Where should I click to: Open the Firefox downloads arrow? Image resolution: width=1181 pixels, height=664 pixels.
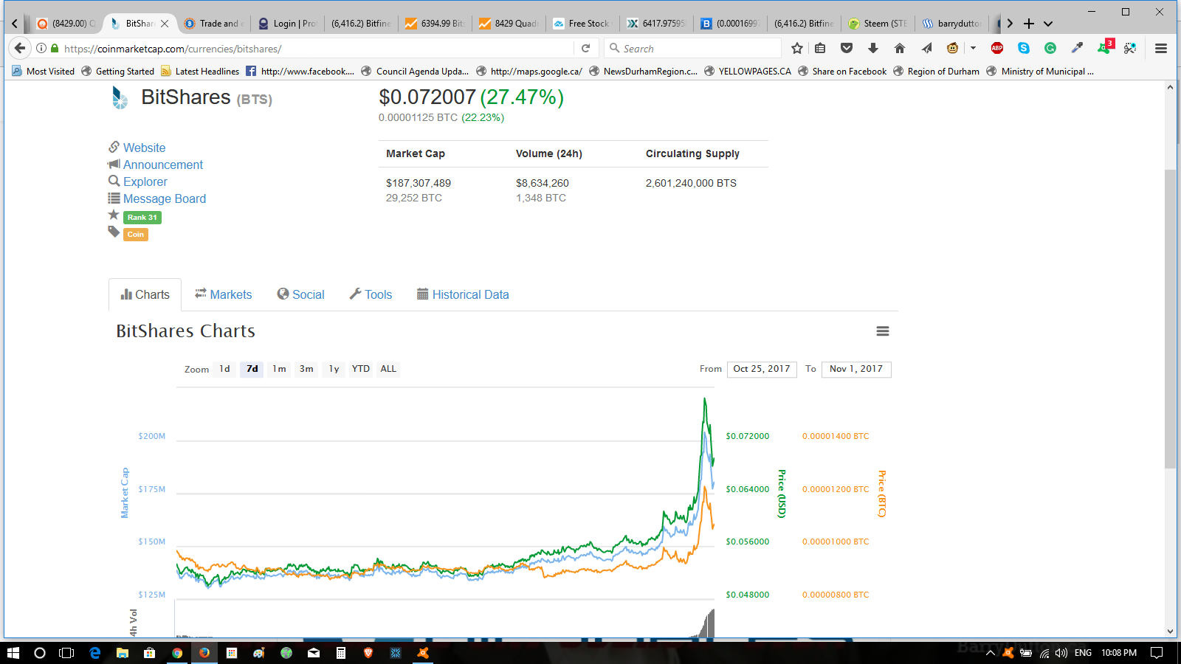[873, 49]
